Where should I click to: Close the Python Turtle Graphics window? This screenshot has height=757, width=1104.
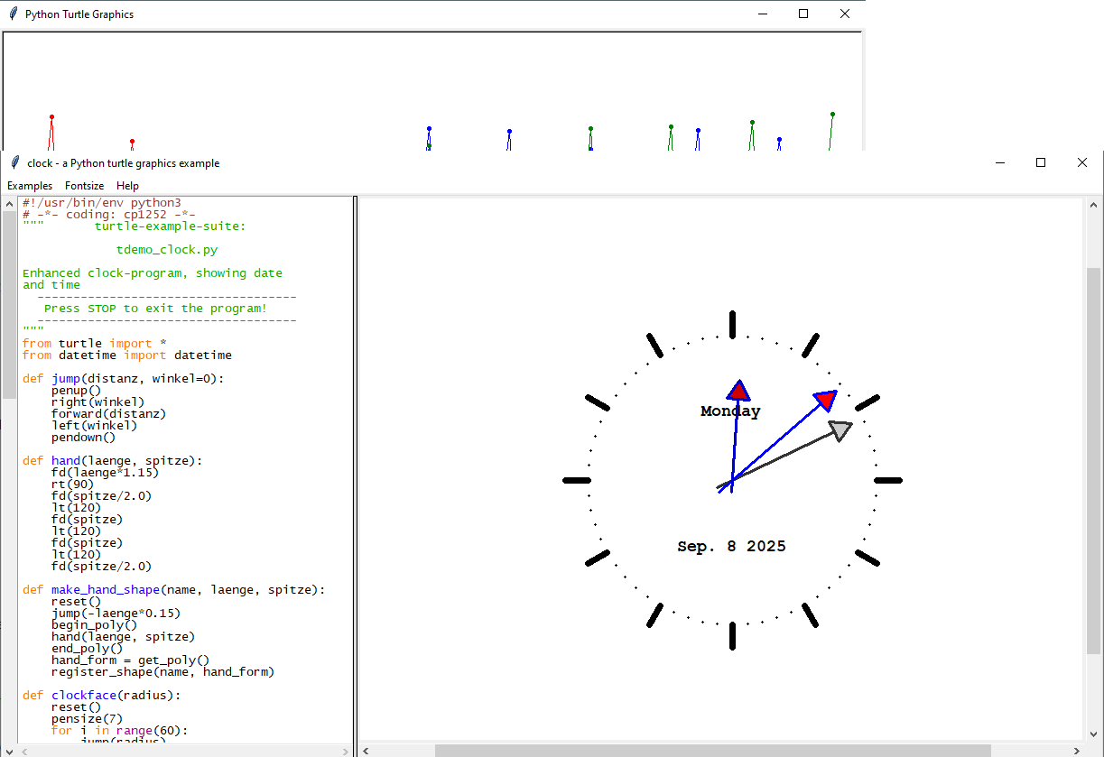tap(845, 14)
